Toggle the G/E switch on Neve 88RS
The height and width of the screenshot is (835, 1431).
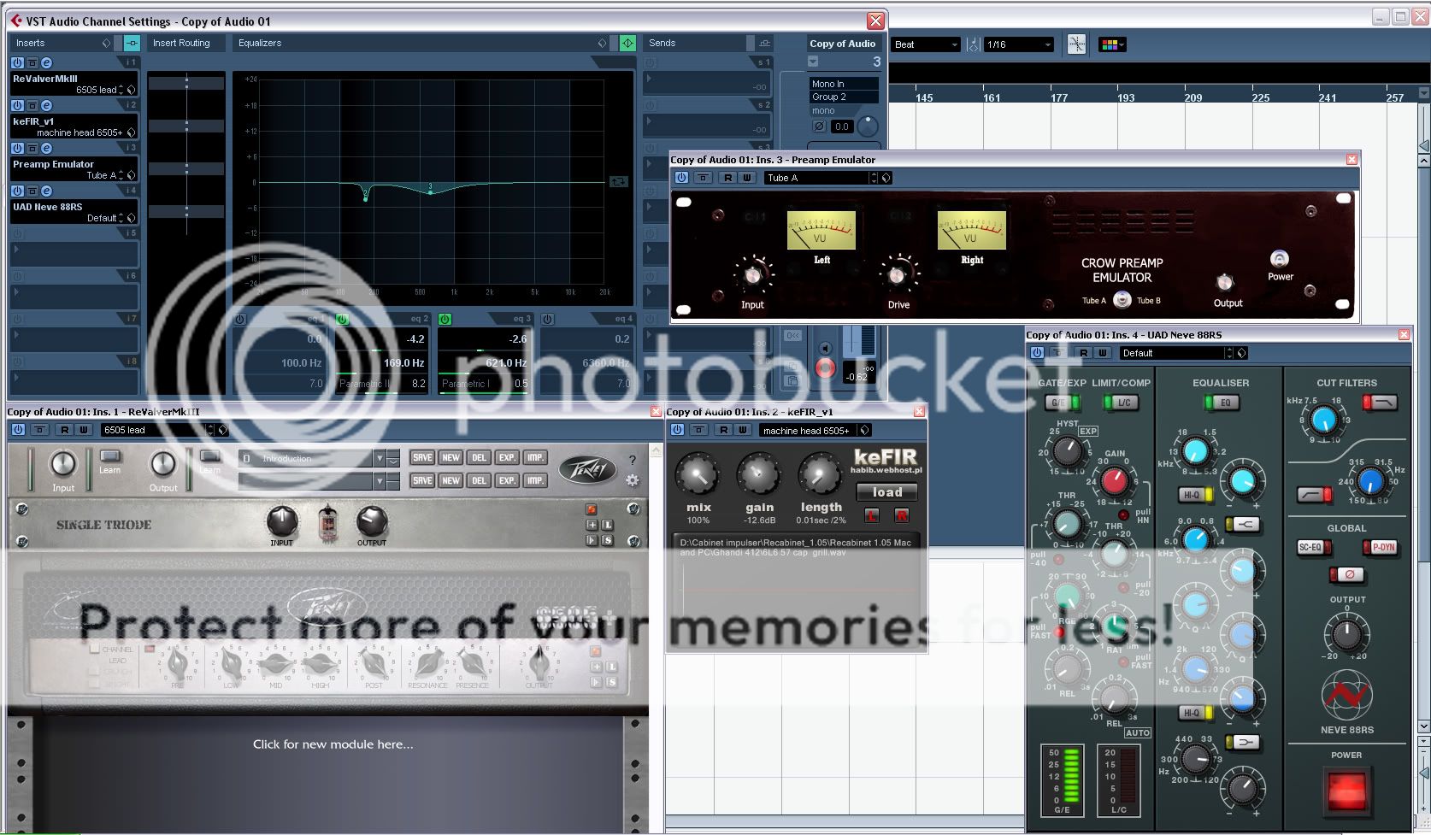pyautogui.click(x=1063, y=403)
